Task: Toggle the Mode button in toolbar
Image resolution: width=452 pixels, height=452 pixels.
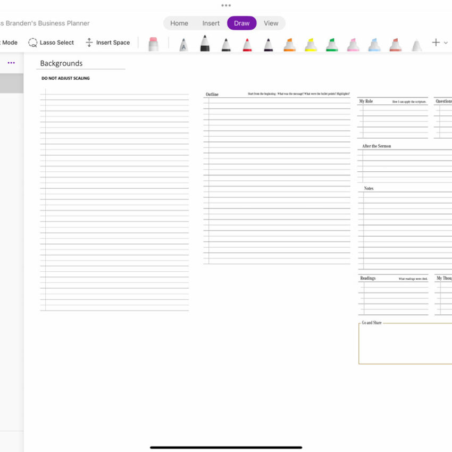Action: pos(9,43)
